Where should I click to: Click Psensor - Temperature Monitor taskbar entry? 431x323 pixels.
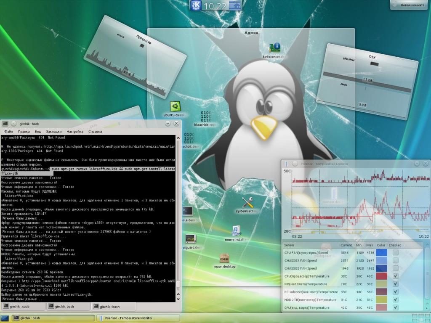(x=139, y=318)
